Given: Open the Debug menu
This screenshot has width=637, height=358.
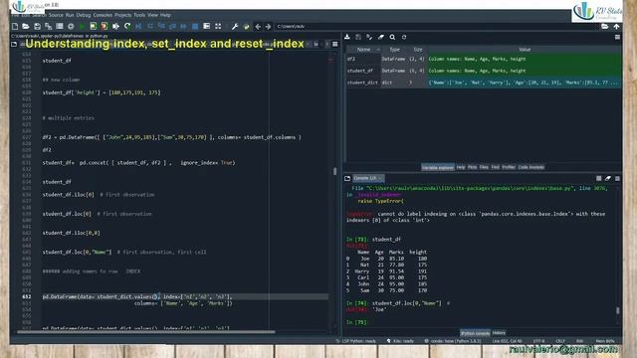Looking at the screenshot, I should pos(84,15).
